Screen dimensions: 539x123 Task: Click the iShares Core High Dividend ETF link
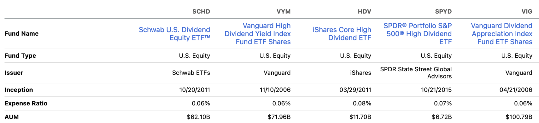point(342,34)
